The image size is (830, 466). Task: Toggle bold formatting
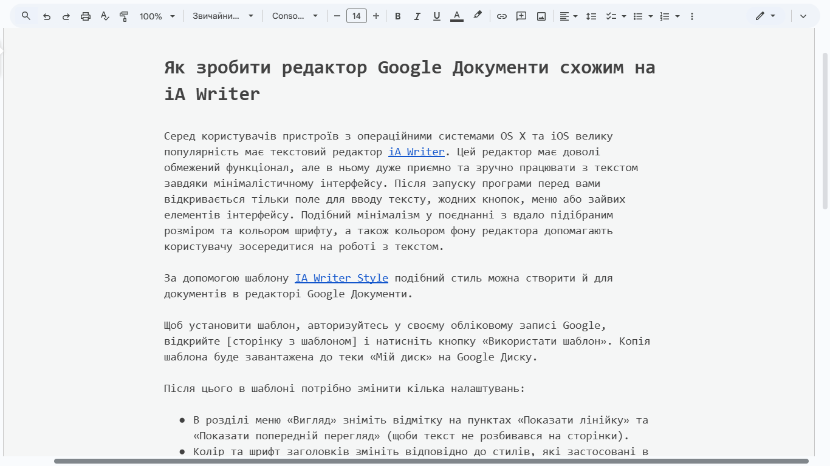[398, 16]
